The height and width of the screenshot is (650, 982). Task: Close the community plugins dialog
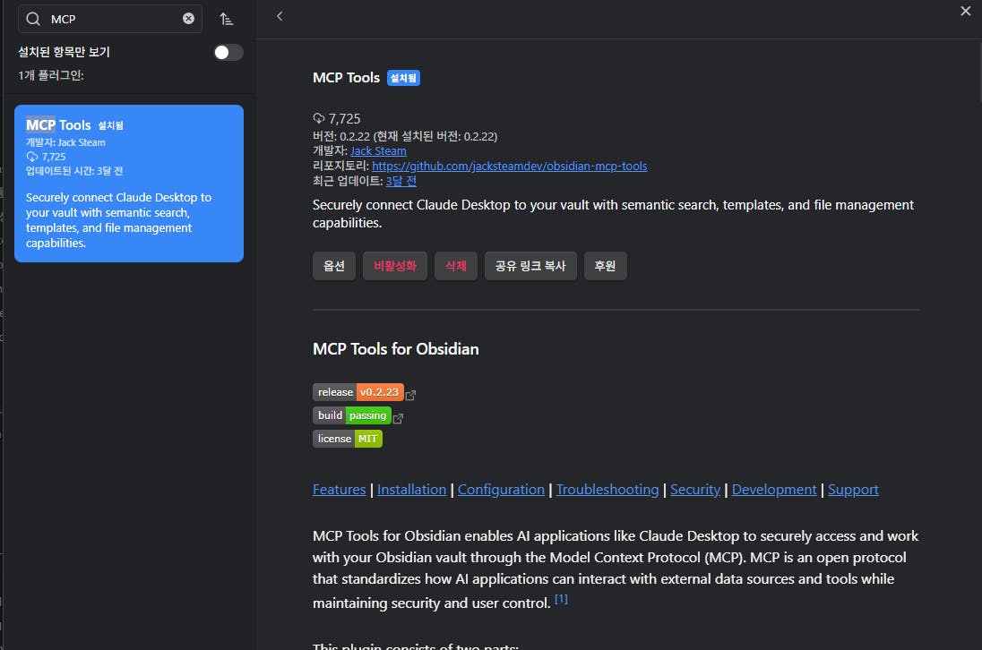(965, 11)
